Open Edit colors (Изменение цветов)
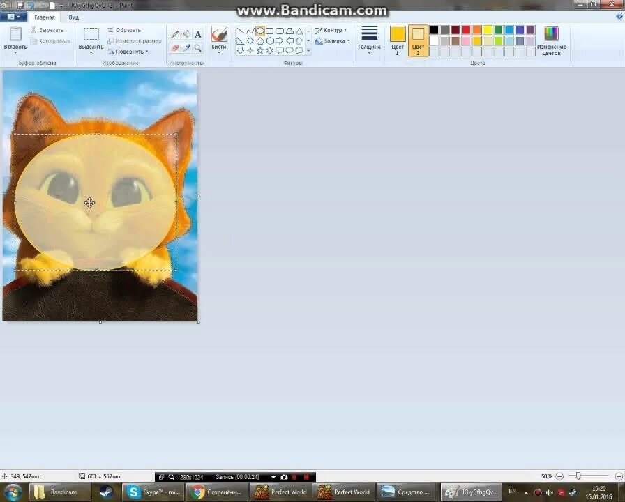 click(x=551, y=40)
